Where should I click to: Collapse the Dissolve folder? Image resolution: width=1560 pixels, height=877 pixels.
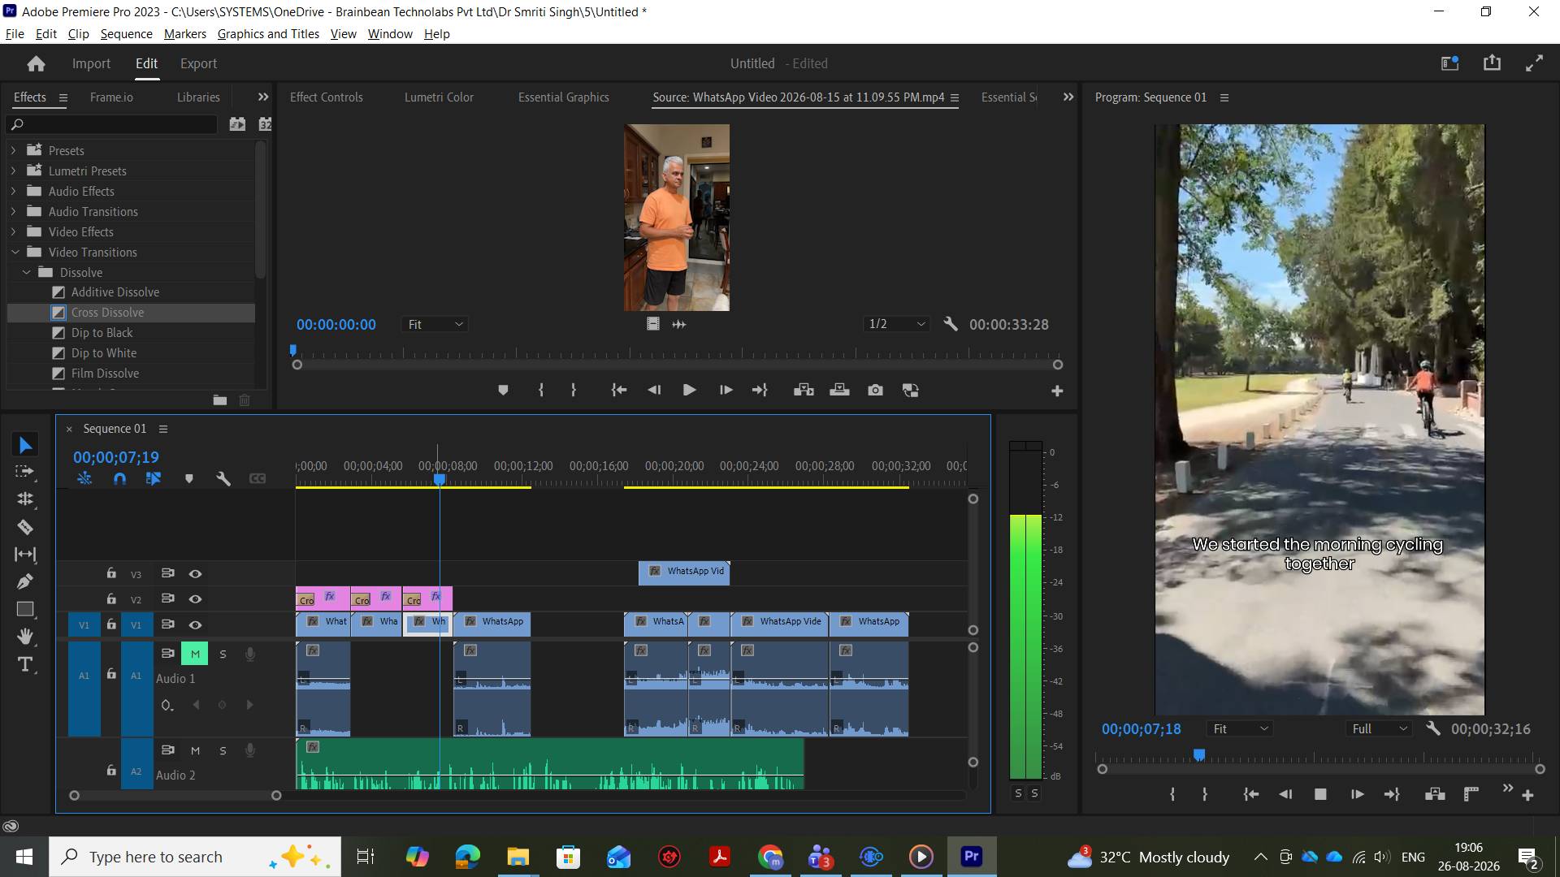(26, 272)
